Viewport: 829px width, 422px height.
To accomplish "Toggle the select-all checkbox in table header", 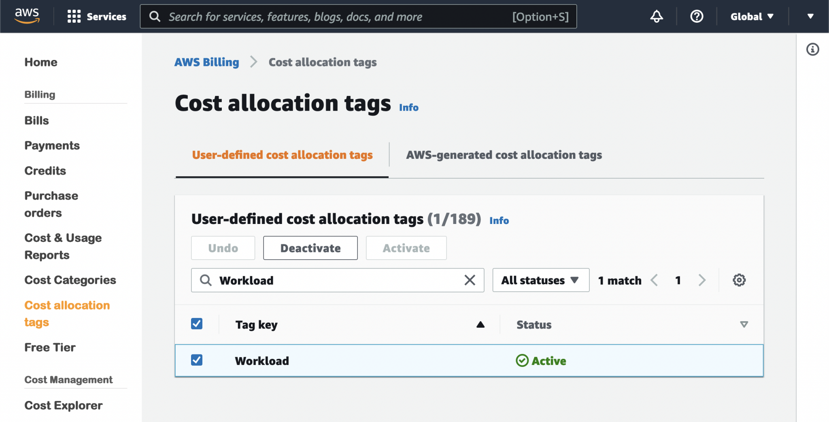I will 197,324.
